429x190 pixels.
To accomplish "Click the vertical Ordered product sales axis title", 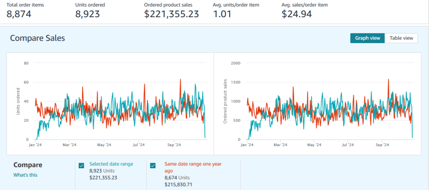I will [x=225, y=101].
